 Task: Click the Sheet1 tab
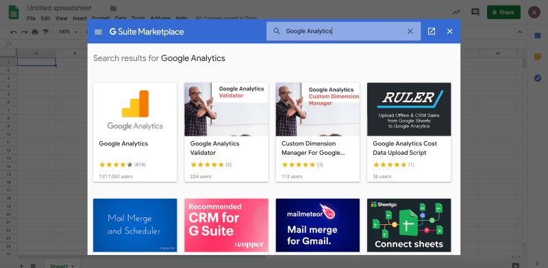tap(62, 265)
